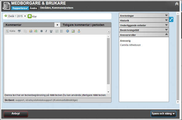
Task: Paste from Excel icon
Action: pyautogui.click(x=36, y=31)
